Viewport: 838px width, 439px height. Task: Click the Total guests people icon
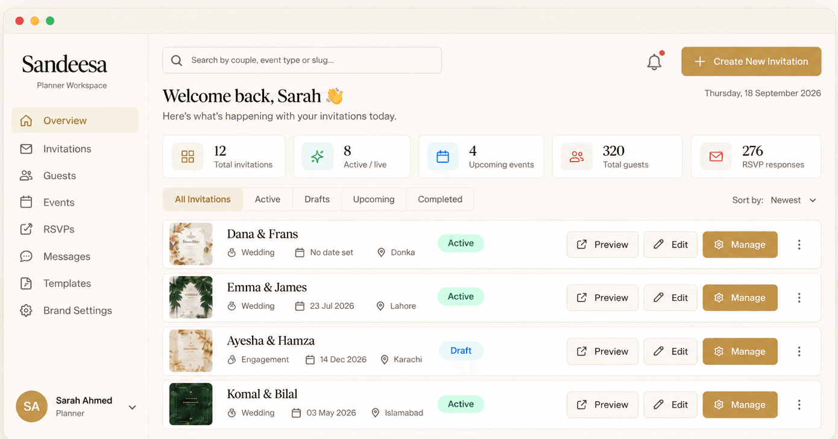[577, 157]
